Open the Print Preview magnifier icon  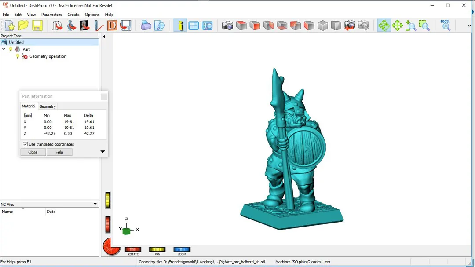tap(160, 26)
